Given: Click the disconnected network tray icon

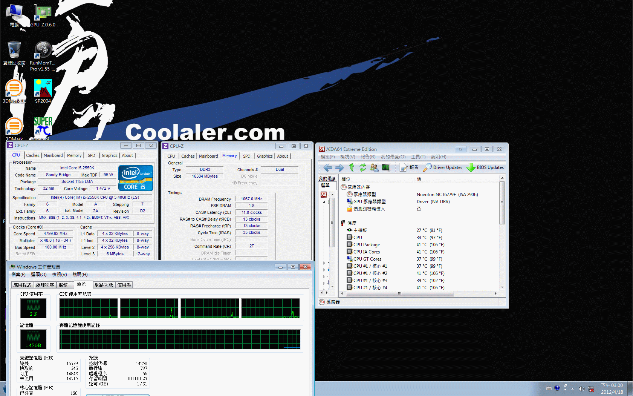Looking at the screenshot, I should 591,388.
